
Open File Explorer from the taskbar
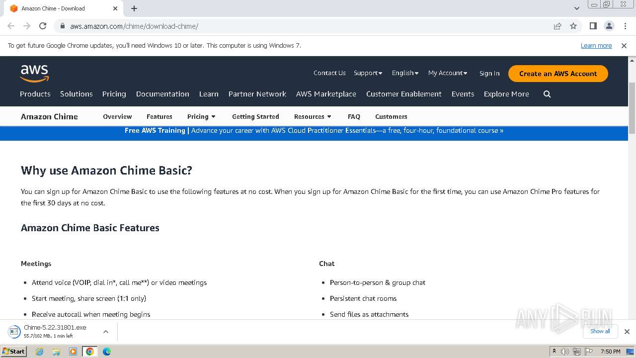pos(56,352)
